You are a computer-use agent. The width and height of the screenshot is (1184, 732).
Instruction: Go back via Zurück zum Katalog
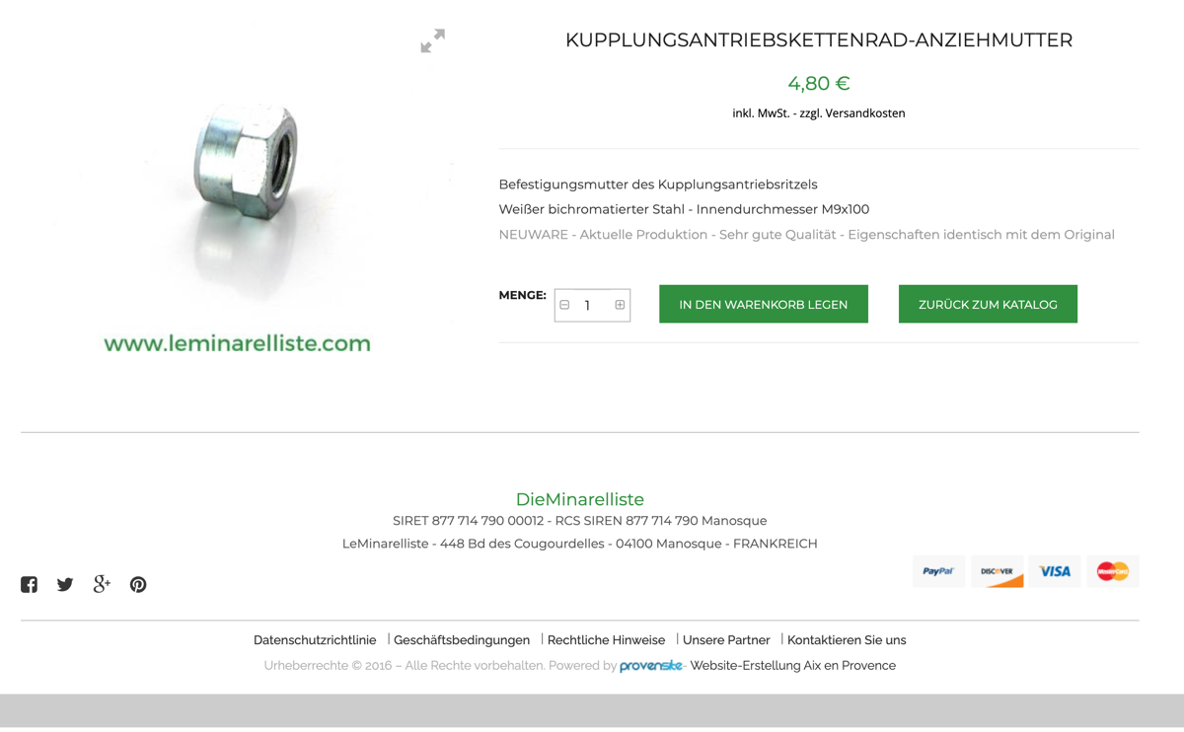tap(988, 304)
